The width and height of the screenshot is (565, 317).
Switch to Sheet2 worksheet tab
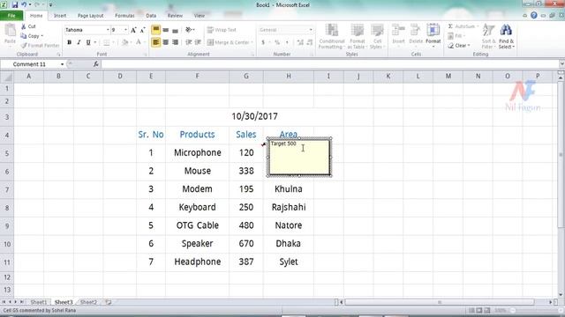pyautogui.click(x=88, y=302)
